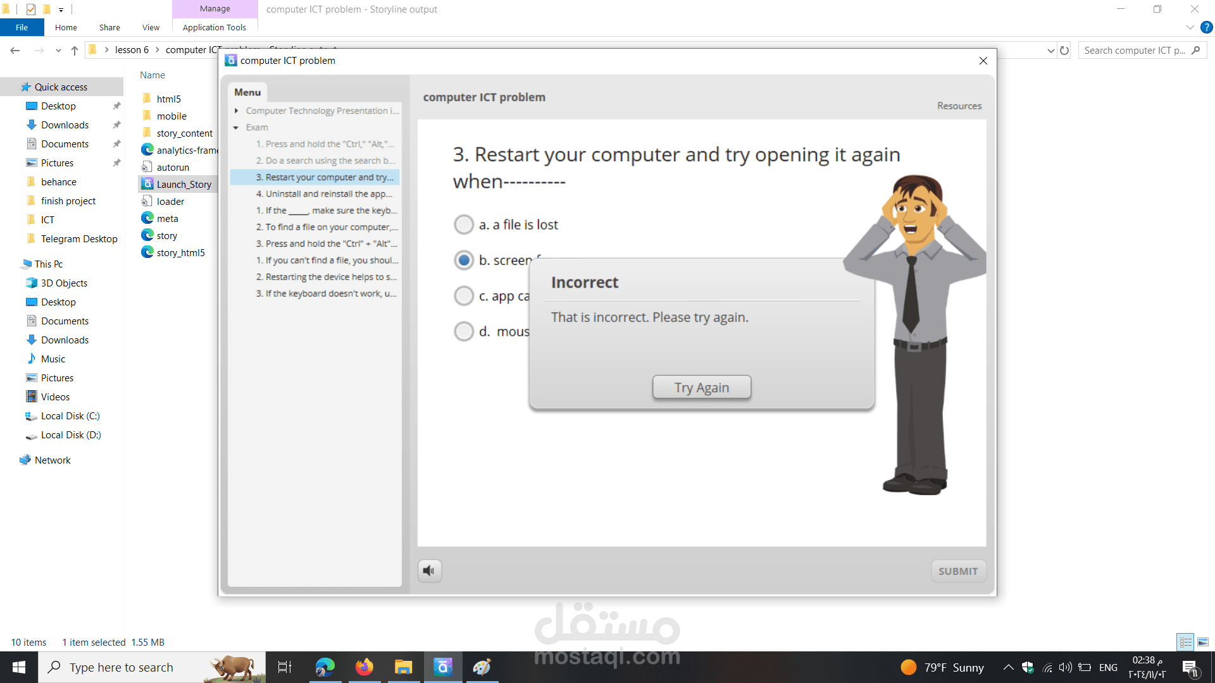Open the Share ribbon tab
The image size is (1215, 683).
tap(109, 27)
